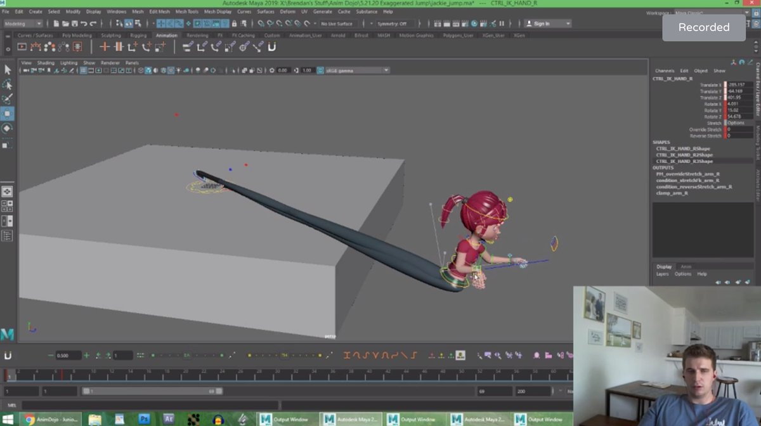Screen dimensions: 761x426
Task: Open the Modeling menu set dropdown
Action: (23, 23)
